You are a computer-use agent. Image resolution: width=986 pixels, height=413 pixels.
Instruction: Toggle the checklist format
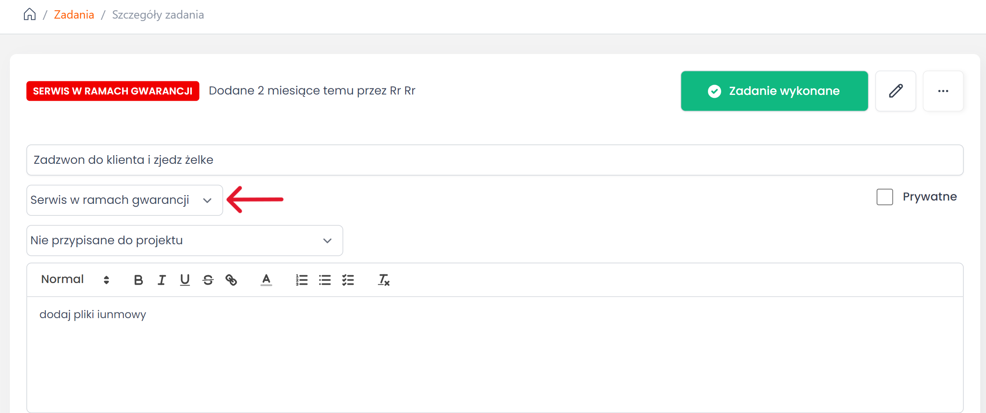coord(348,280)
